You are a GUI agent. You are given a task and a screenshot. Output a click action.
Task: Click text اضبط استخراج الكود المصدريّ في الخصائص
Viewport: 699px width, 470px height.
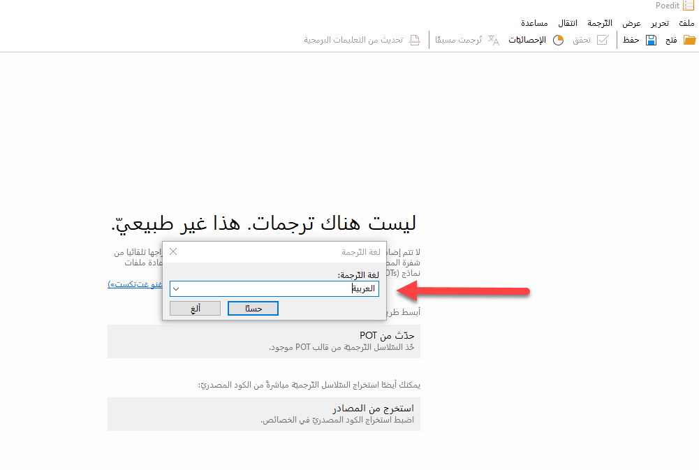pos(337,420)
